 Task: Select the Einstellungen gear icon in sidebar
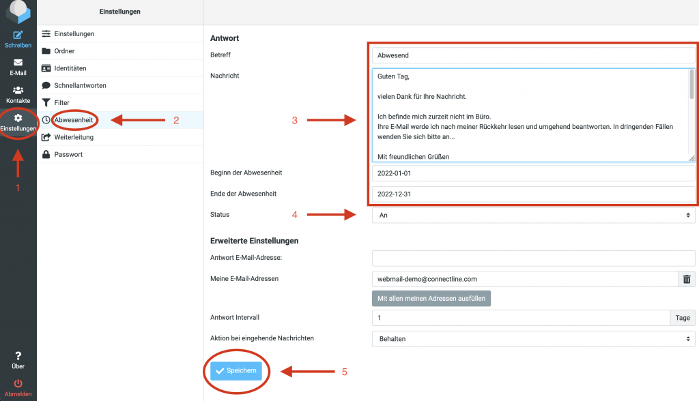(18, 118)
